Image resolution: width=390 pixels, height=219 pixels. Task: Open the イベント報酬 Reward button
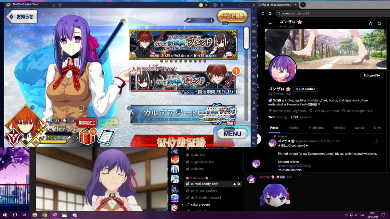pyautogui.click(x=232, y=16)
